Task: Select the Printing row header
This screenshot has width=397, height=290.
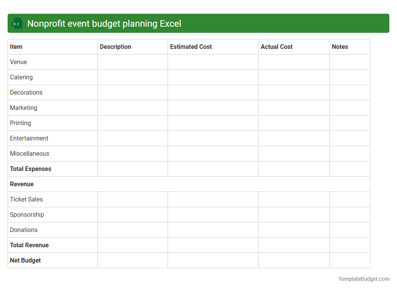Action: [20, 123]
